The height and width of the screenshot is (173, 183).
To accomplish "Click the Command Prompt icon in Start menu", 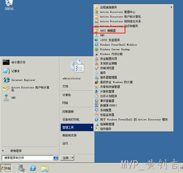I will 6,62.
